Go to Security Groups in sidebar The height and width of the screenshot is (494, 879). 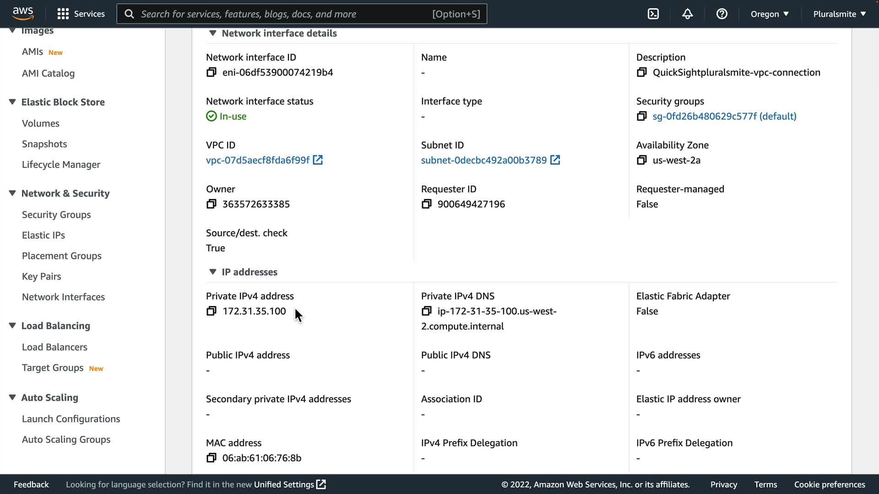tap(56, 215)
